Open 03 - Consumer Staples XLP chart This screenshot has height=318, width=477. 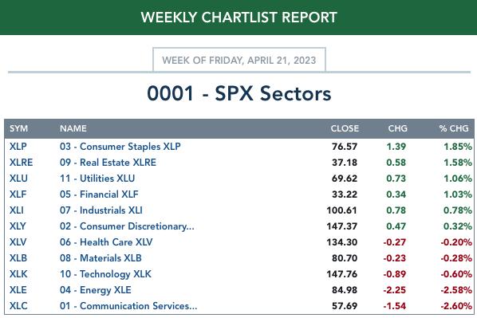click(120, 147)
